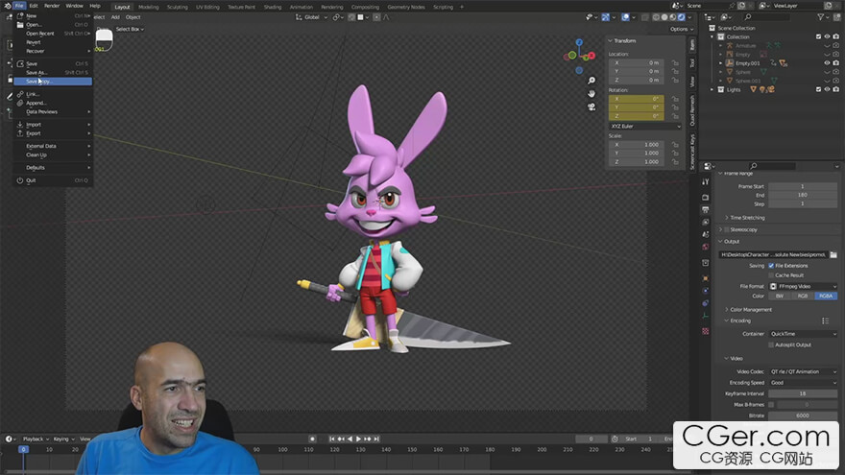Open the Output properties tab icon
The image size is (845, 475).
[706, 209]
